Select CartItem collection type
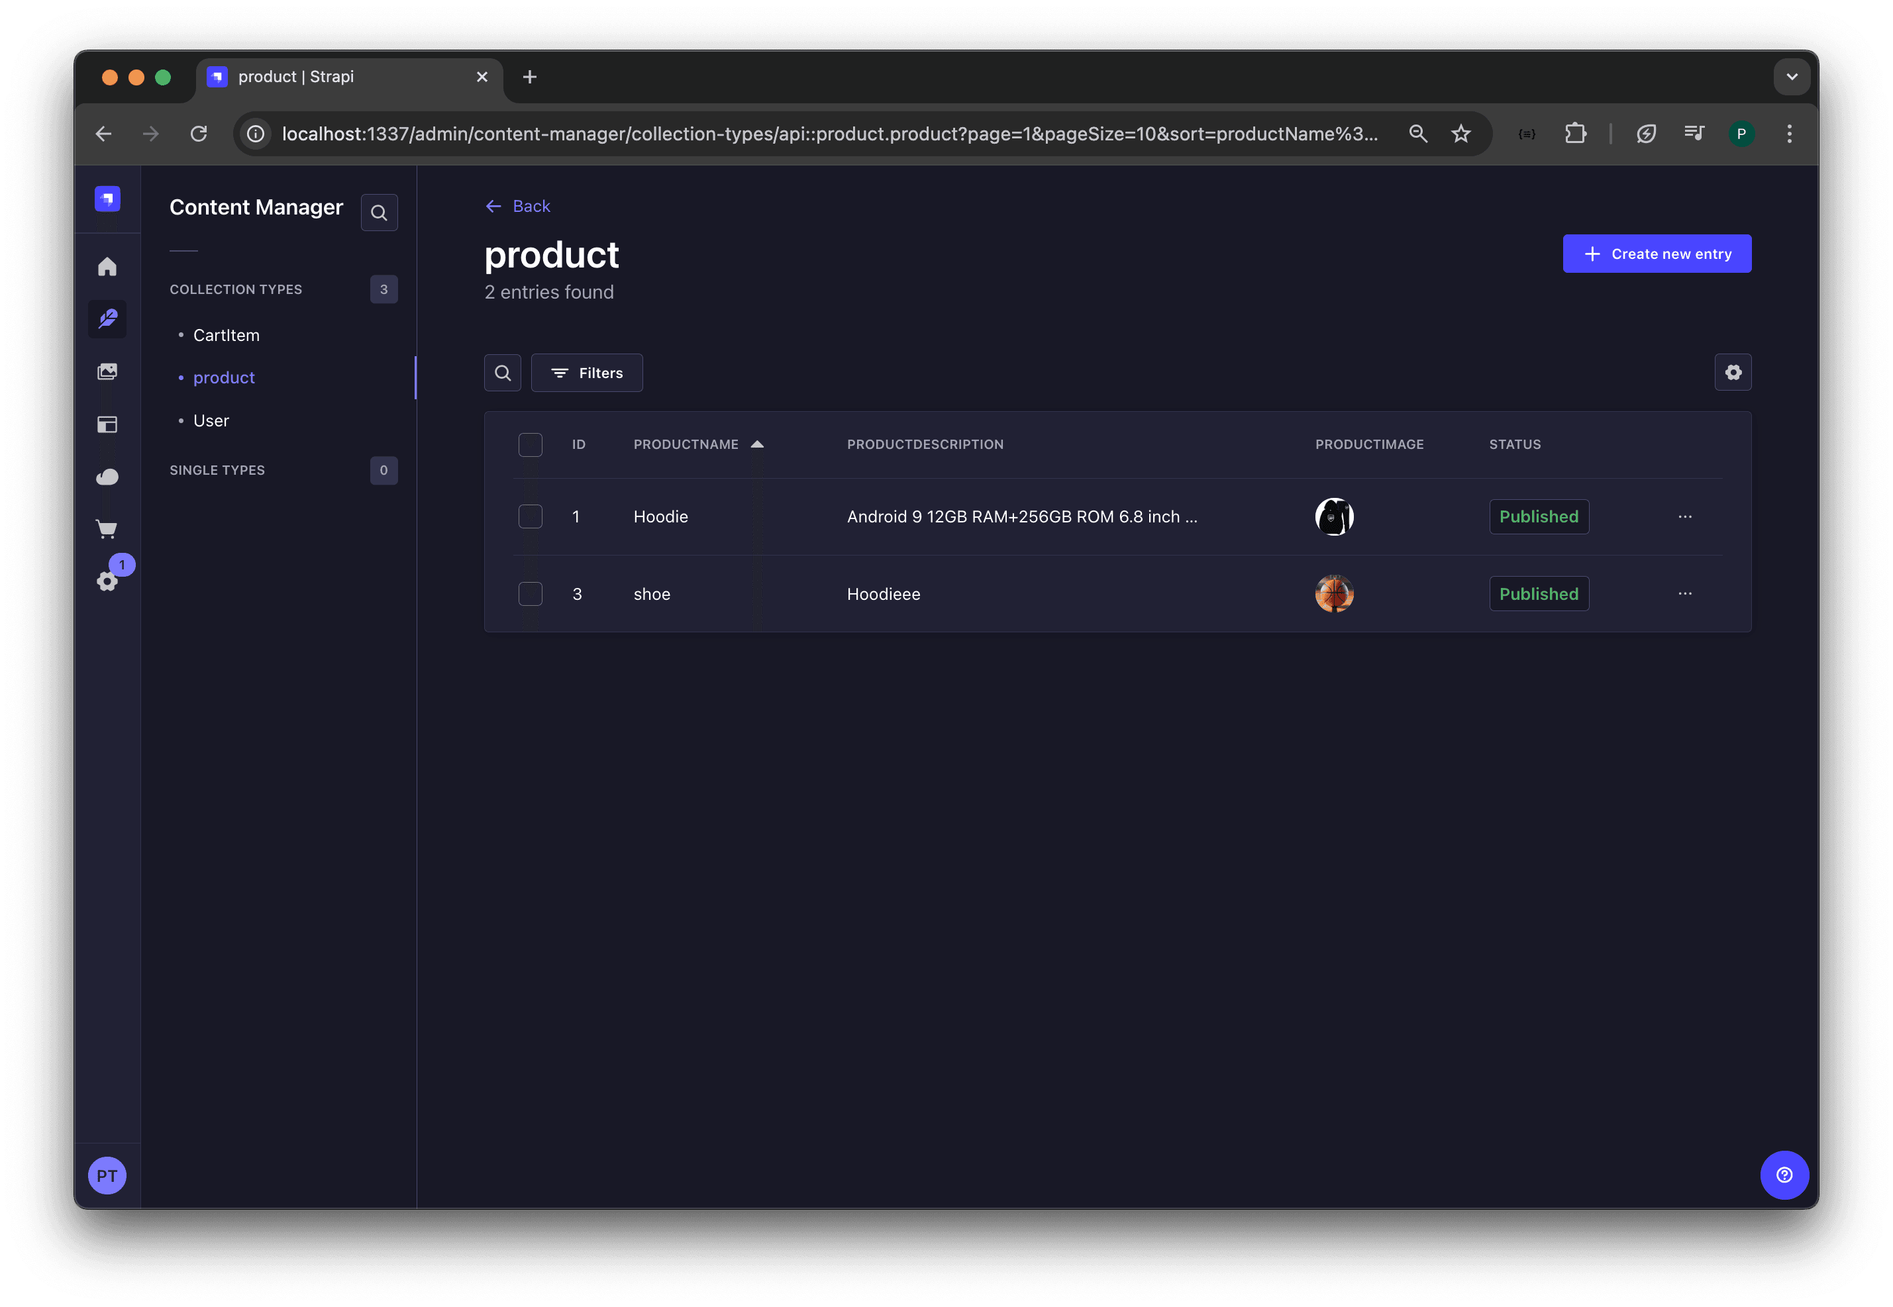 click(226, 335)
